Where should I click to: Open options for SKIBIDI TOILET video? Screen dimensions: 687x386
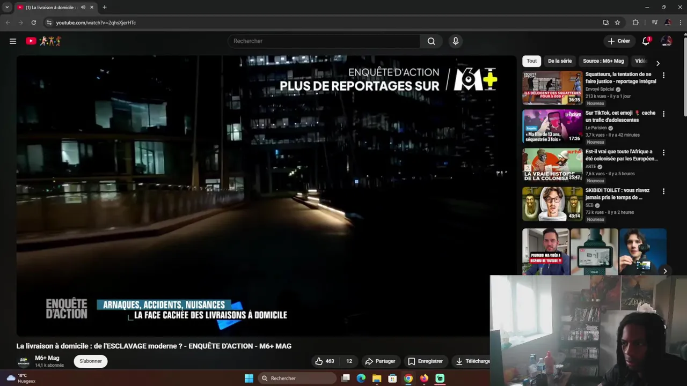coord(663,191)
